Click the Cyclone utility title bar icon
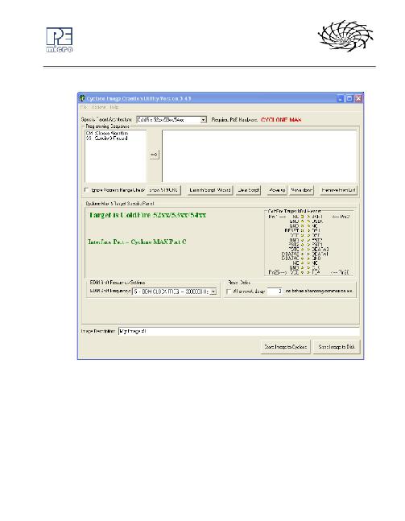Image resolution: width=405 pixels, height=521 pixels. (x=82, y=98)
